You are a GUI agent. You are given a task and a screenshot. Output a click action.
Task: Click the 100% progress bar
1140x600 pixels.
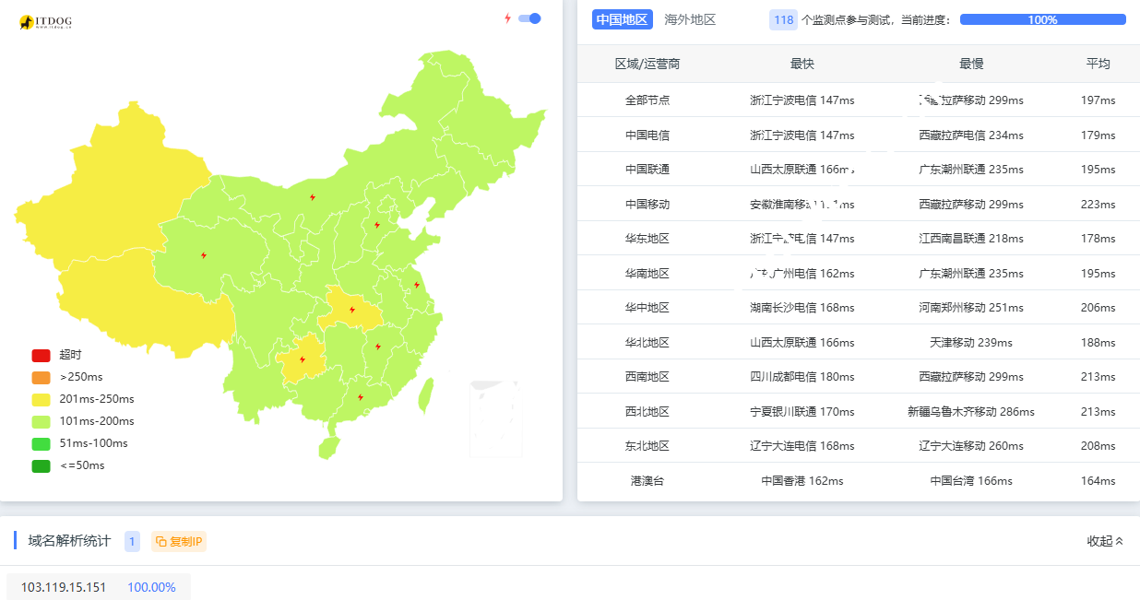(x=1042, y=18)
